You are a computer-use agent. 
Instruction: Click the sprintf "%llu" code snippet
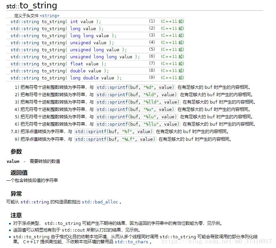pos(138,124)
